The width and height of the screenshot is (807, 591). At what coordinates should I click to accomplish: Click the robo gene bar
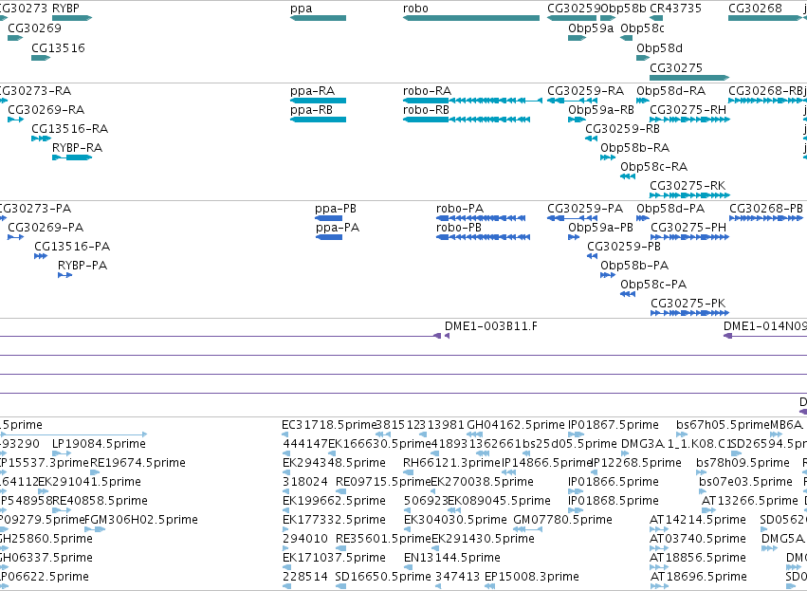click(x=471, y=18)
